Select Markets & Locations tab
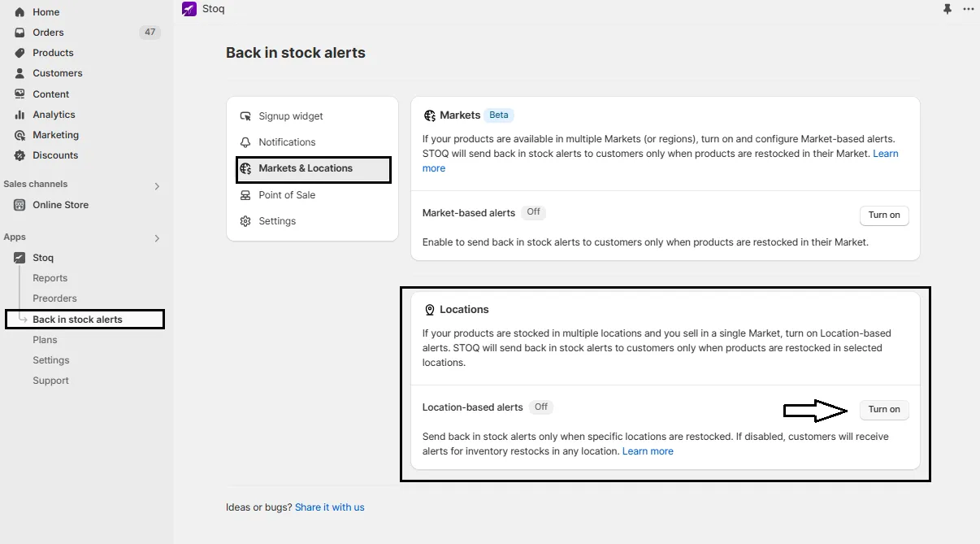 [x=313, y=169]
